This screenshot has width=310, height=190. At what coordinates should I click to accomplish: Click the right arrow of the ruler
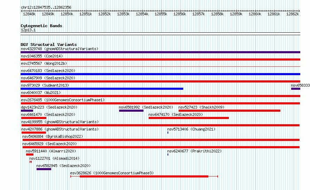point(299,11)
